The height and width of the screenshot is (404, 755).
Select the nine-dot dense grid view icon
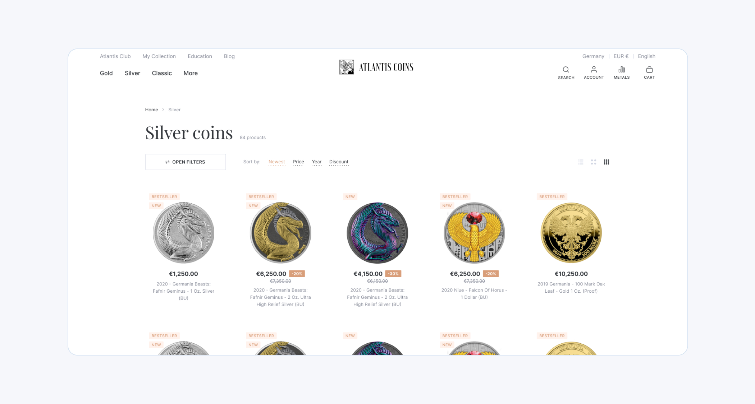click(606, 162)
